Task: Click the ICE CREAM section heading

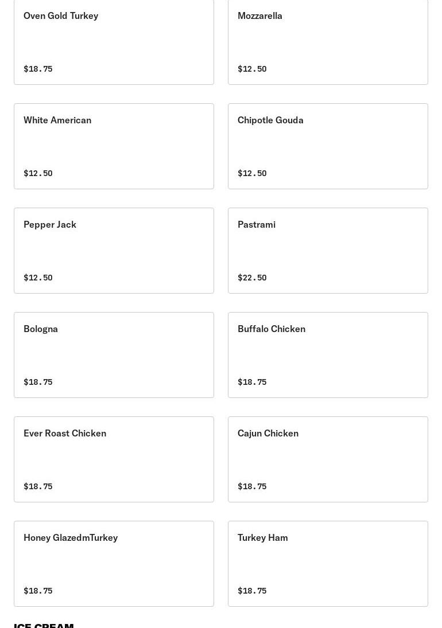Action: point(44,625)
